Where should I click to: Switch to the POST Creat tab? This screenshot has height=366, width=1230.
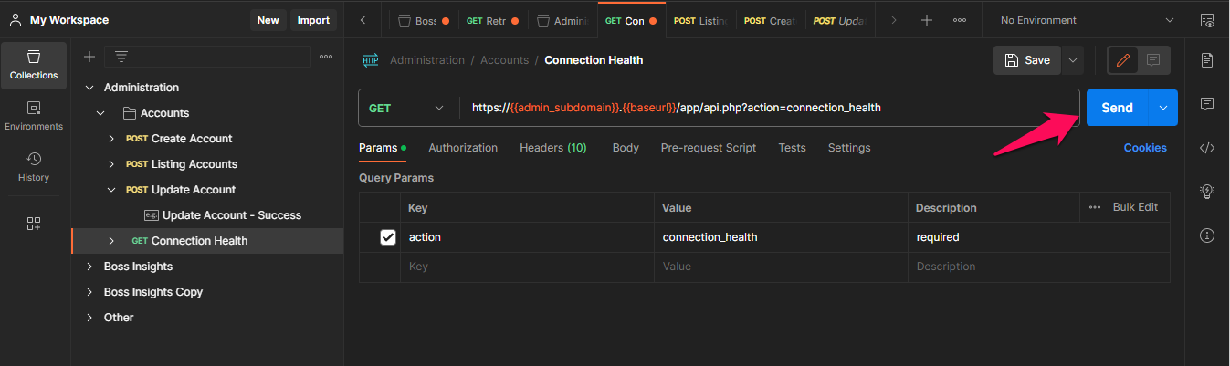pos(772,20)
